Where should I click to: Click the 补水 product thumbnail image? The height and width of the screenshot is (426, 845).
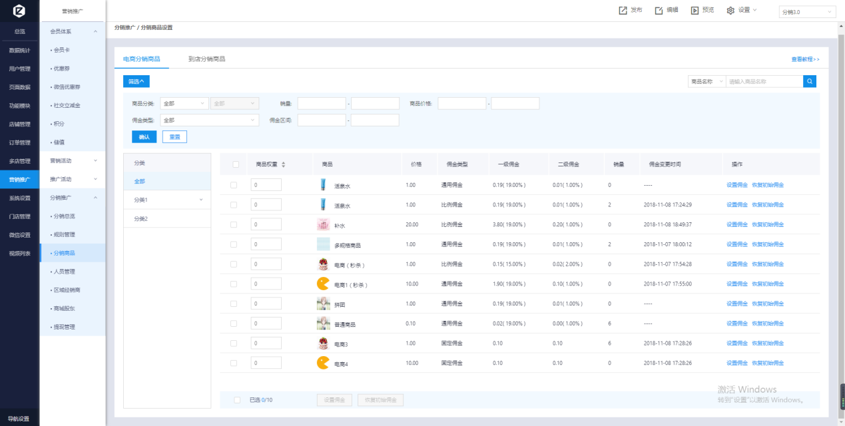pyautogui.click(x=323, y=225)
